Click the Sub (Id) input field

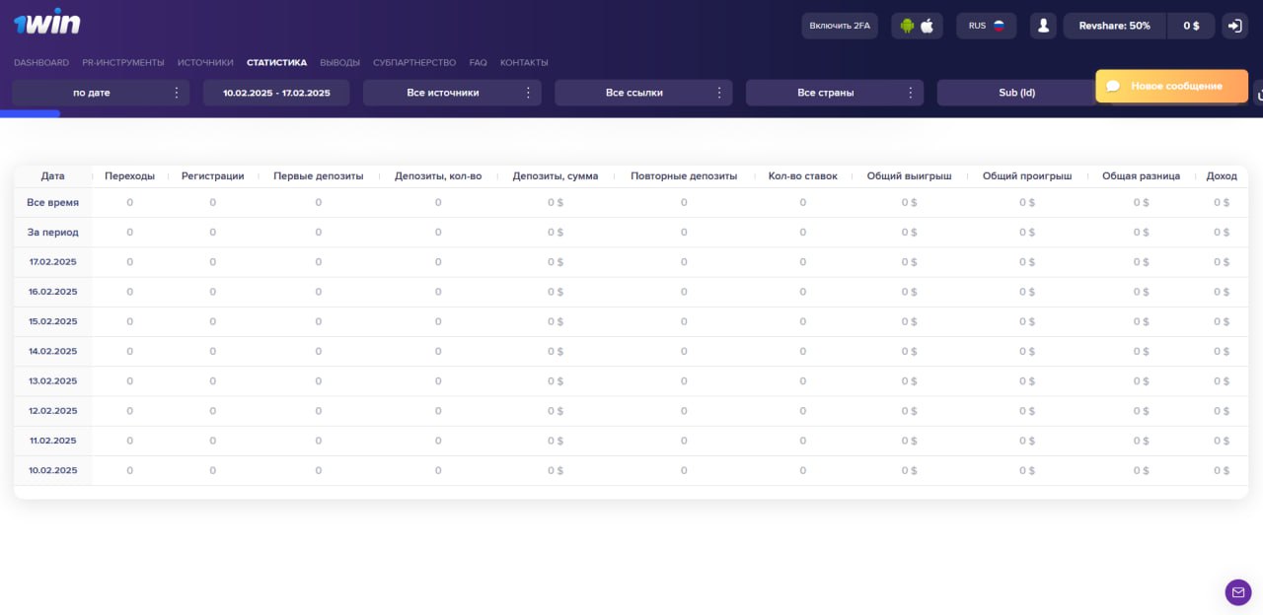(x=1016, y=93)
